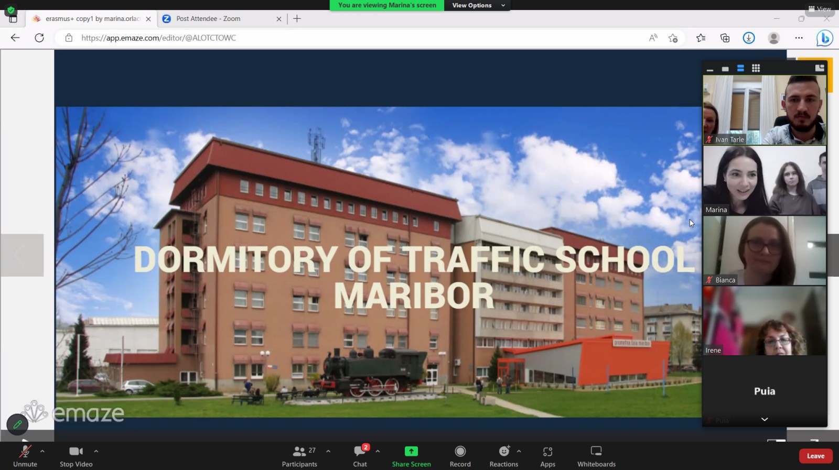Click the green annotation pencil button
Screen dimensions: 839x470
(17, 424)
